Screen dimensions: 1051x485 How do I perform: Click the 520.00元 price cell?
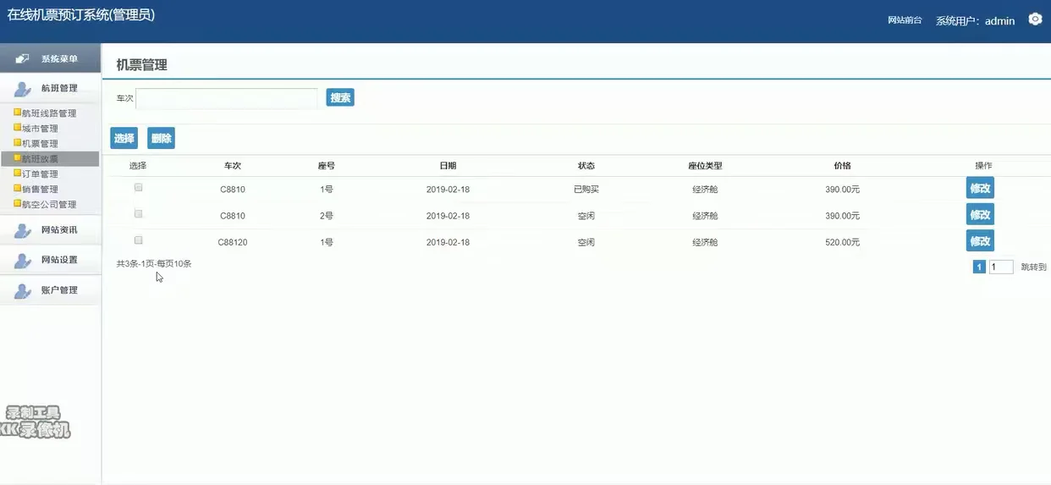point(843,242)
